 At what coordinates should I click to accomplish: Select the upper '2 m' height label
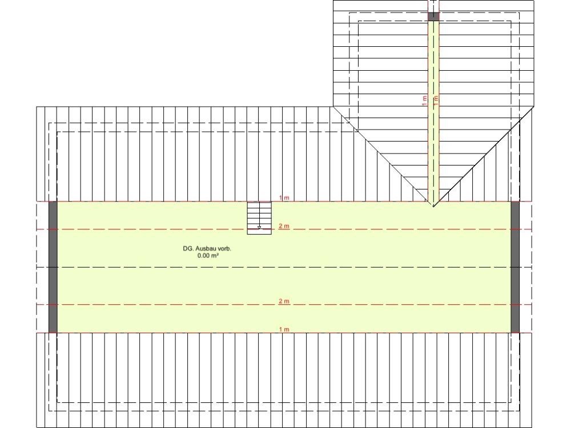point(284,226)
